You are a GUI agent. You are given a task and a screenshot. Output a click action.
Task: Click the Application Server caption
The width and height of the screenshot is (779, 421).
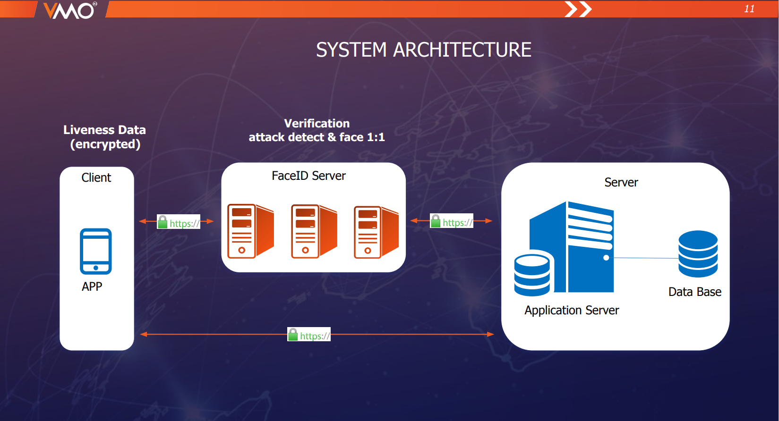pyautogui.click(x=572, y=310)
